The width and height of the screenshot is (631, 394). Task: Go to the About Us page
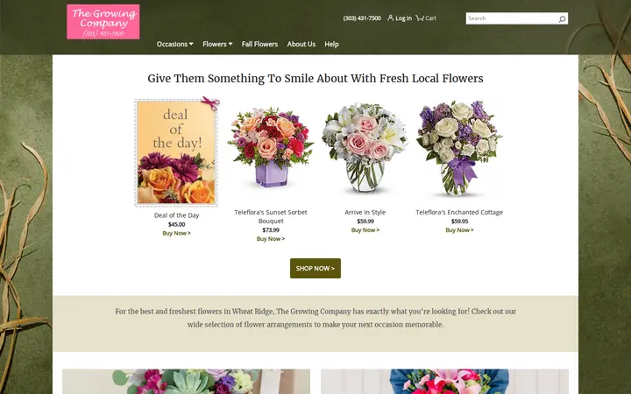tap(301, 44)
